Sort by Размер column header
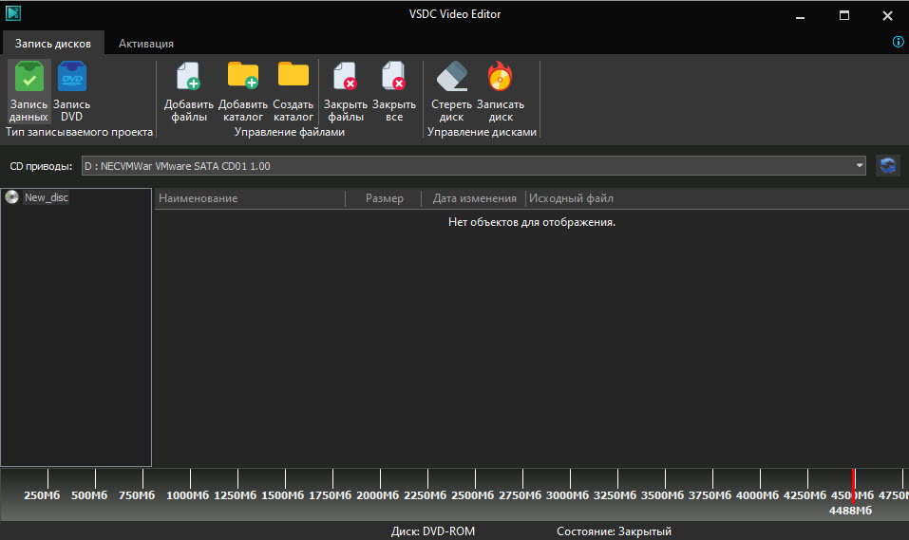Viewport: 909px width, 540px height. [384, 198]
